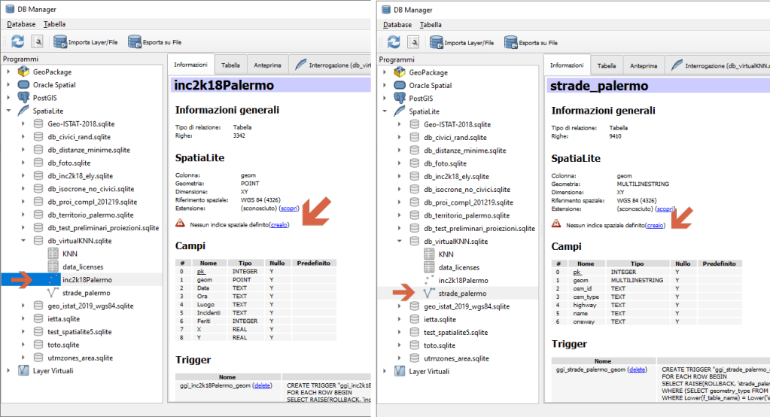Image resolution: width=770 pixels, height=417 pixels.
Task: Click Refresh icon in left DB Manager toolbar
Action: click(x=17, y=42)
